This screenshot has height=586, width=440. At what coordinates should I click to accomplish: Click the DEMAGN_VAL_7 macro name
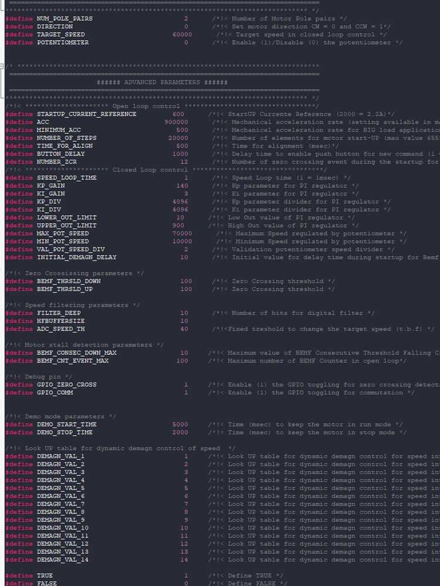pos(60,504)
